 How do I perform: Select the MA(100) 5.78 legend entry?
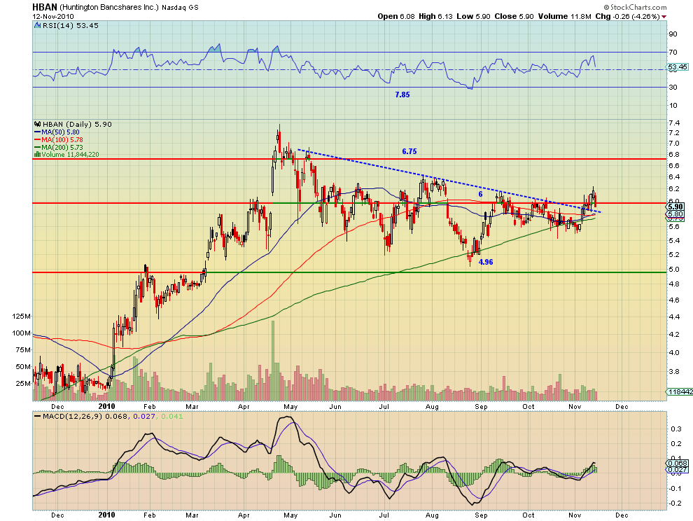click(x=59, y=140)
